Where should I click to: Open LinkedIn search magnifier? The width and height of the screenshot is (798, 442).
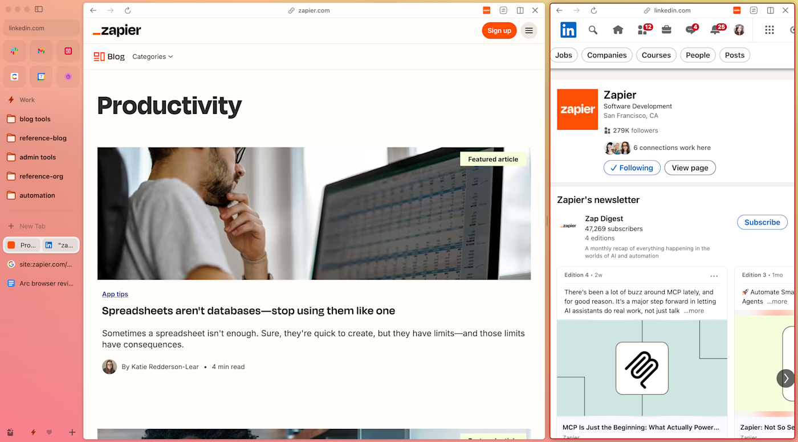(x=593, y=30)
